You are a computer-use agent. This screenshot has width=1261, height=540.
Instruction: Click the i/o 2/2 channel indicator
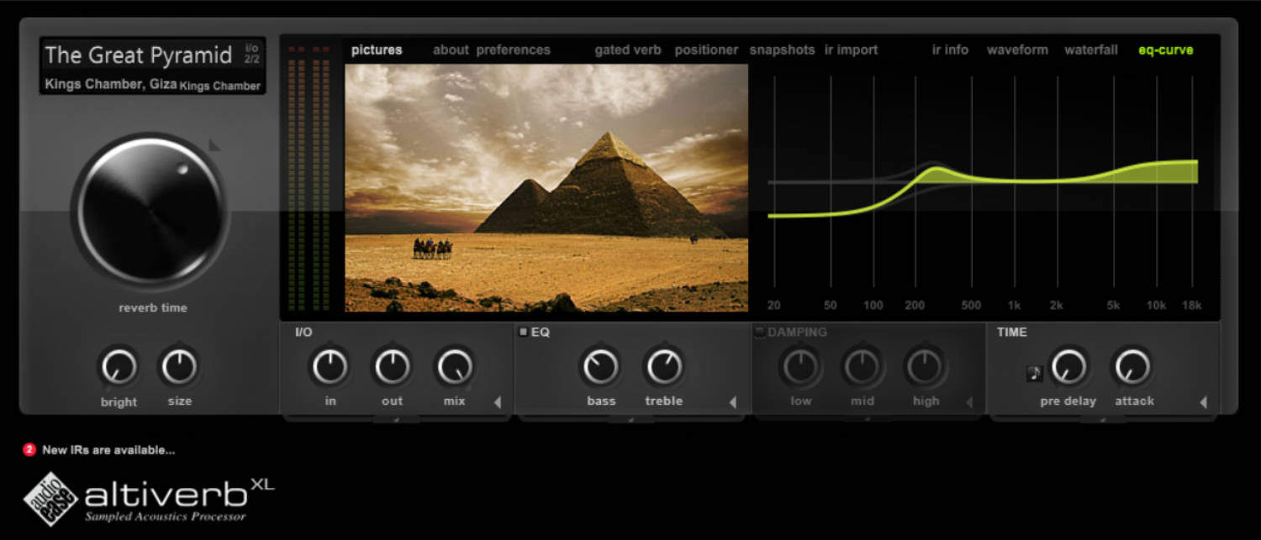252,54
